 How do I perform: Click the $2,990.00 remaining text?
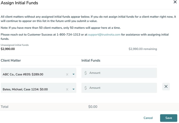tap(143, 49)
